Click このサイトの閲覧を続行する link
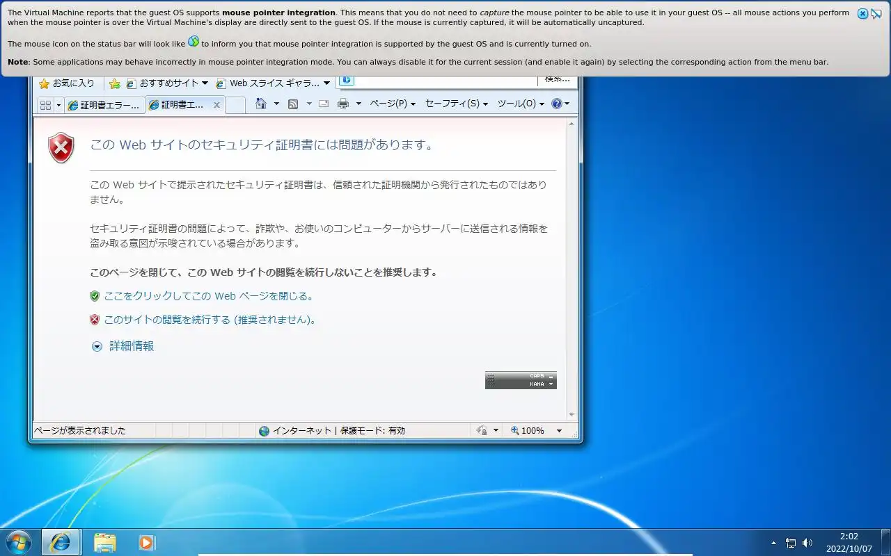891x556 pixels. click(210, 320)
